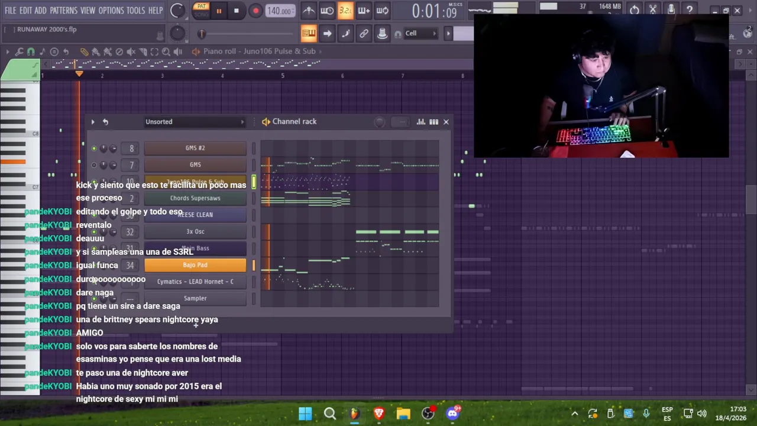Toggle the main snap magnet icon beside Cell
The width and height of the screenshot is (757, 426).
pos(397,34)
